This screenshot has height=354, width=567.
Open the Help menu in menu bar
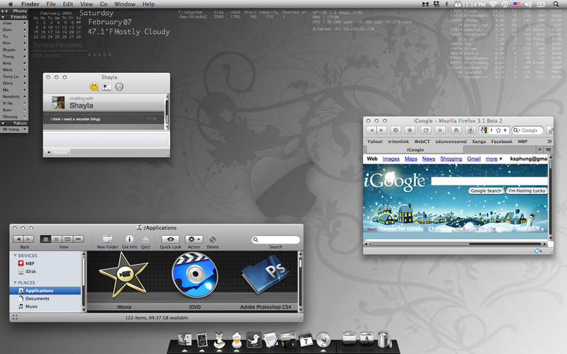[148, 4]
